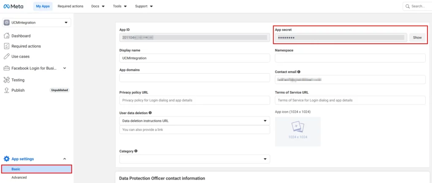Open the Tools dropdown menu

click(120, 6)
